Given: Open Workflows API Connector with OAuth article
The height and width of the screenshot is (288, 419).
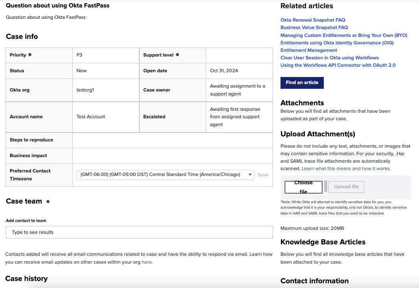Looking at the screenshot, I should click(x=338, y=65).
